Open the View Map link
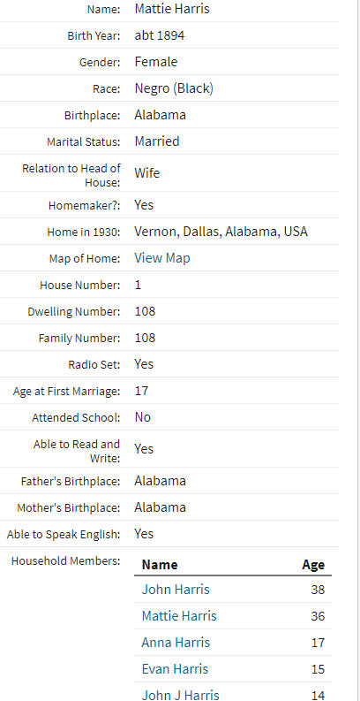The height and width of the screenshot is (701, 360). (162, 258)
